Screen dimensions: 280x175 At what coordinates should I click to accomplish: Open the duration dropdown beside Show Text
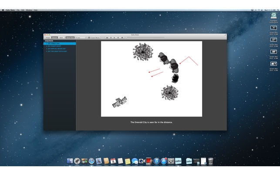(x=81, y=38)
